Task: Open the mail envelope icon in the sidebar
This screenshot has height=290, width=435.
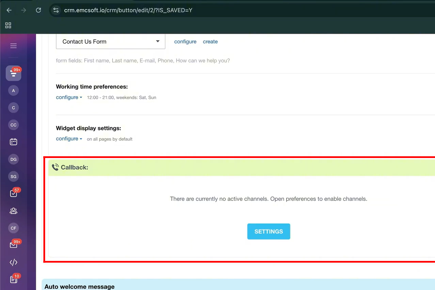Action: [13, 245]
